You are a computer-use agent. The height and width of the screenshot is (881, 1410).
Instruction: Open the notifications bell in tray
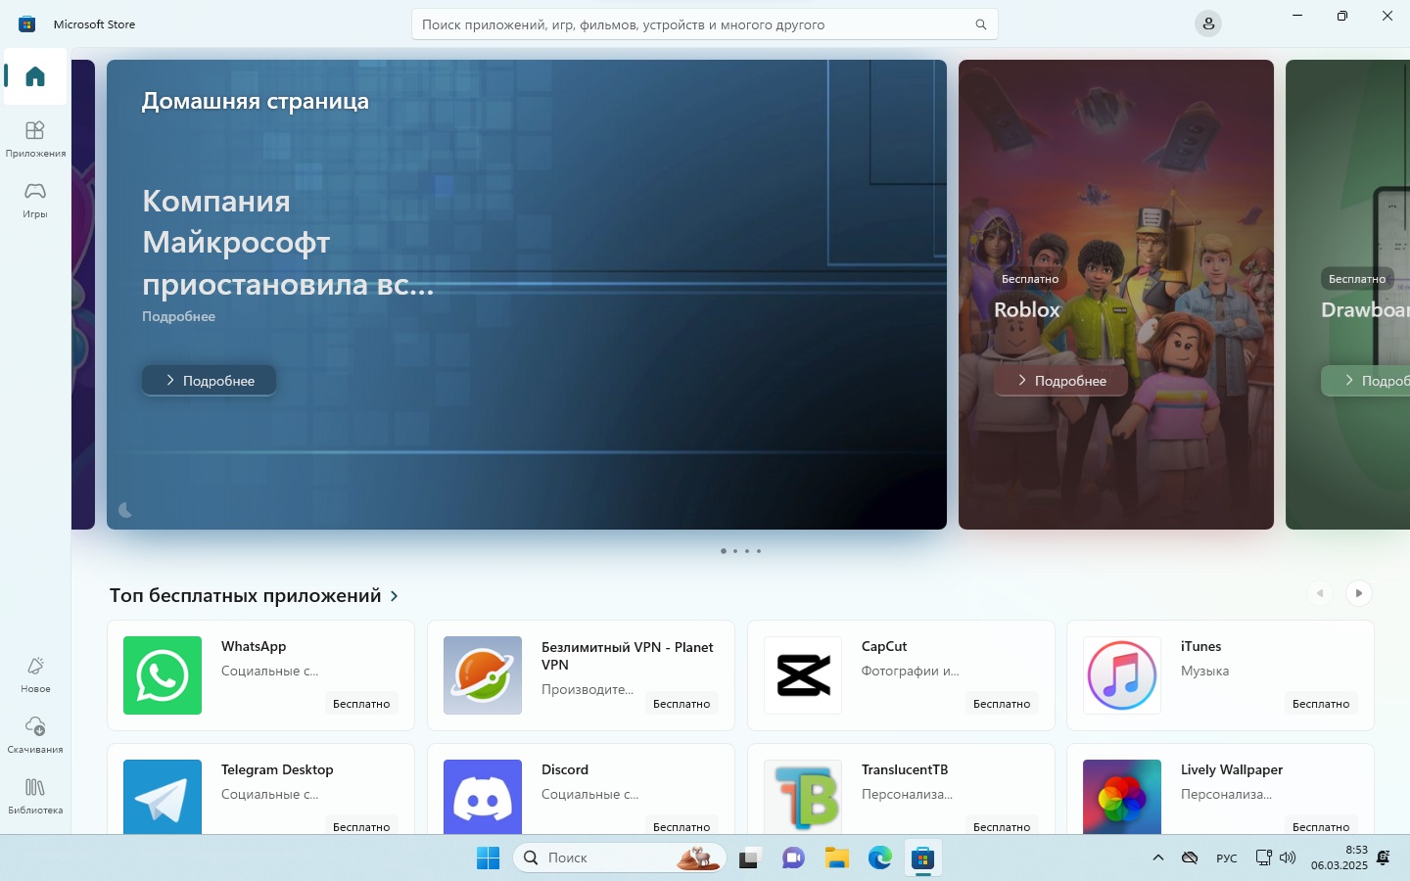click(1383, 858)
